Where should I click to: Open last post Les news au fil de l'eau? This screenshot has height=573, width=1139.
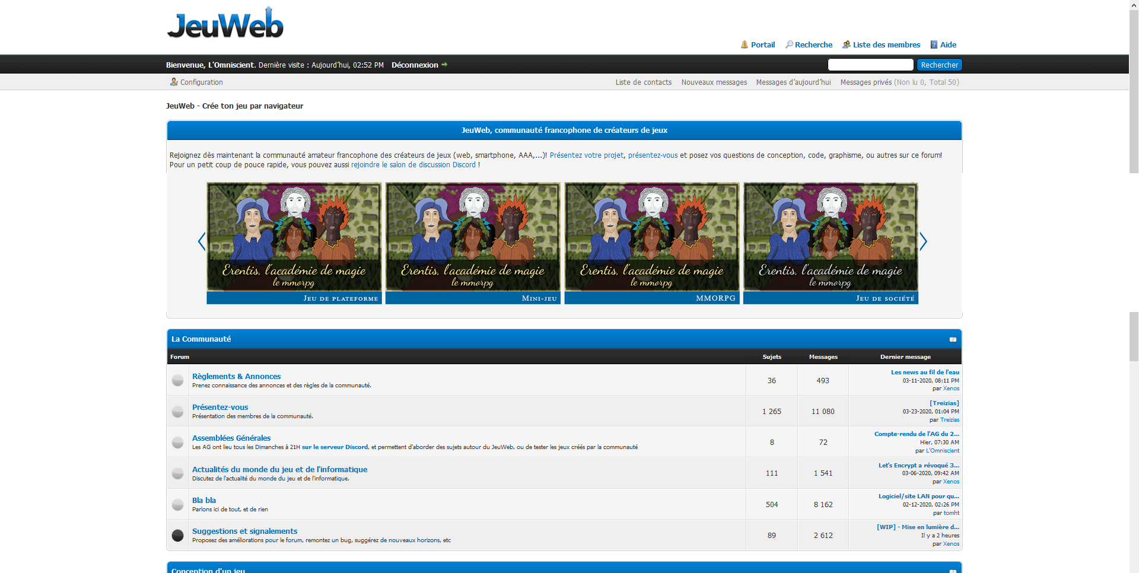click(925, 373)
